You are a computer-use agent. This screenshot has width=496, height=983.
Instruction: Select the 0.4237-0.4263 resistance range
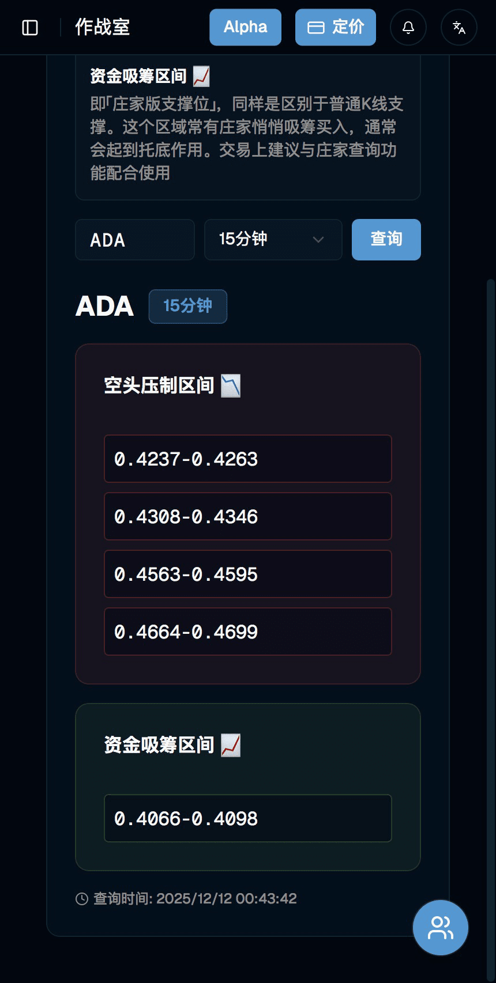coord(248,459)
